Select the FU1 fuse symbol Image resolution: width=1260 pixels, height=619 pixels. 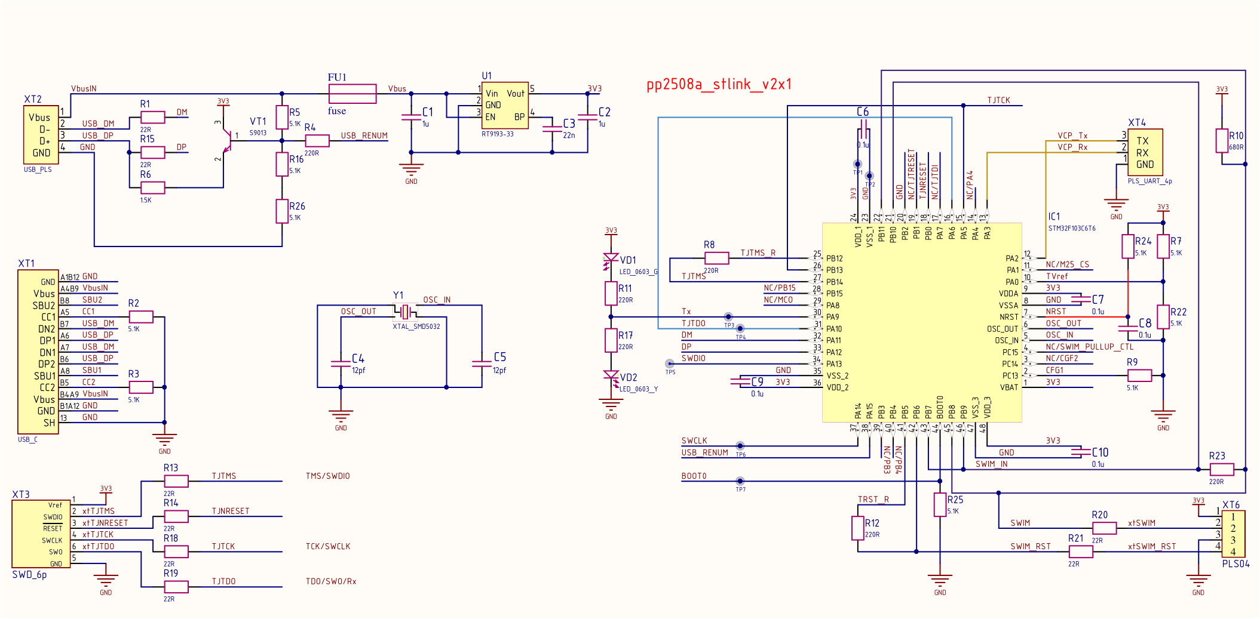pyautogui.click(x=352, y=94)
